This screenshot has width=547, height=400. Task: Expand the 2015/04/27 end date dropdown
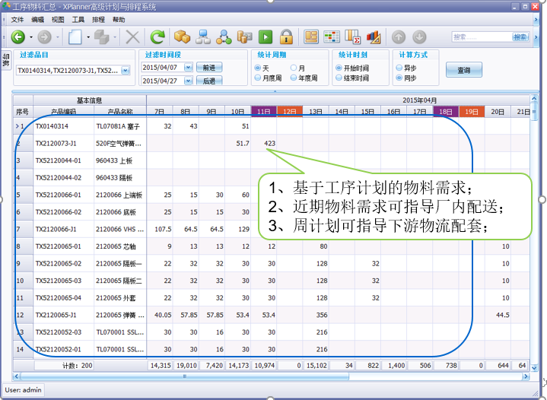(188, 81)
